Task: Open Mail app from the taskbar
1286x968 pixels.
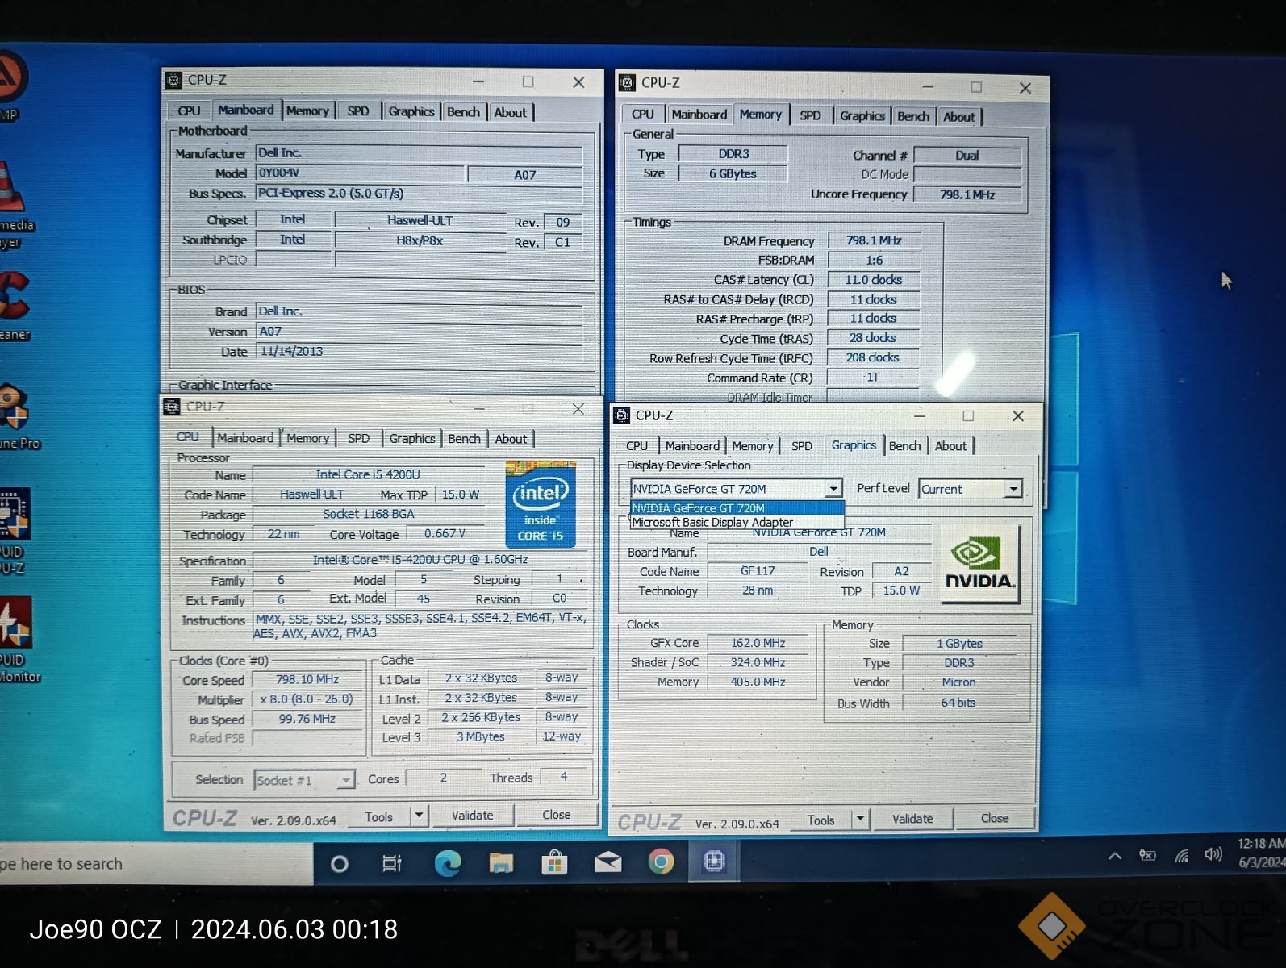Action: pos(608,862)
